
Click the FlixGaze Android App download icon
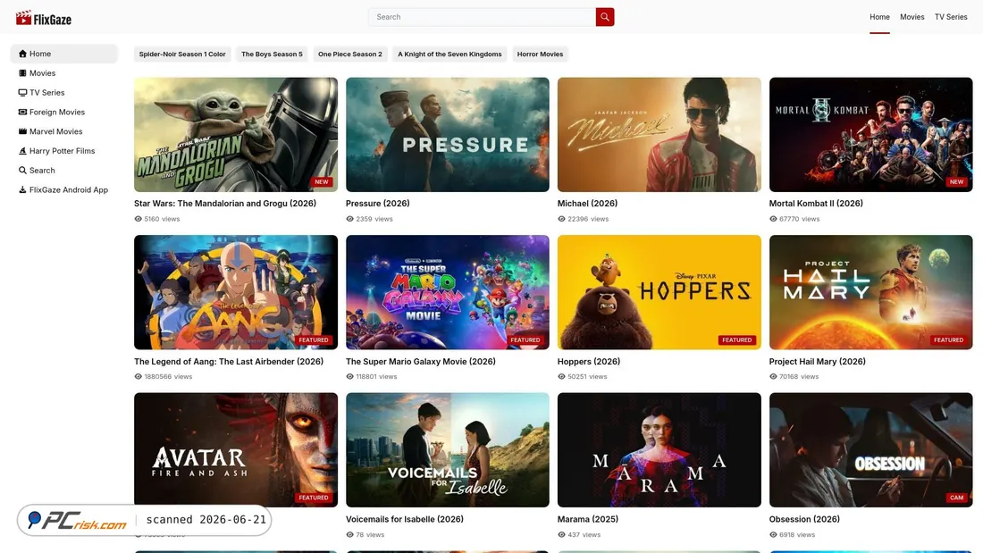(x=22, y=190)
